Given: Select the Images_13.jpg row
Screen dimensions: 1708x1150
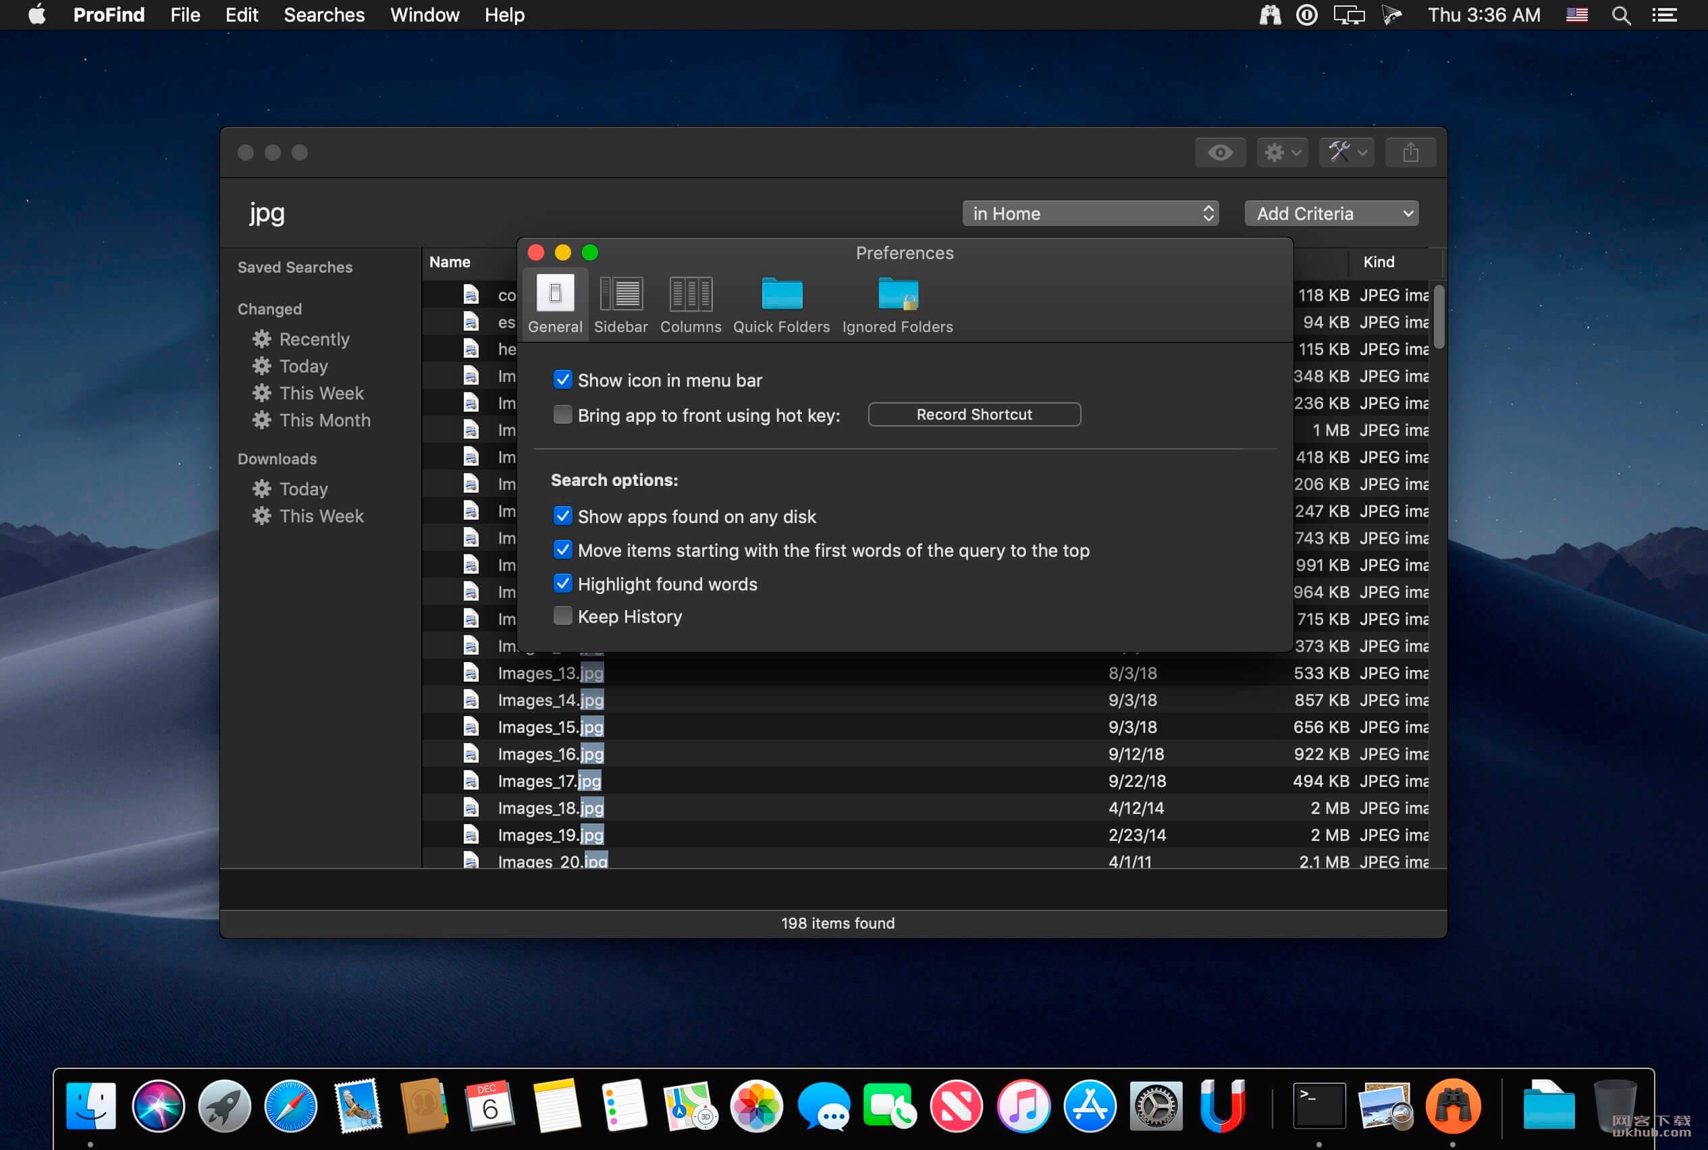Looking at the screenshot, I should (924, 673).
